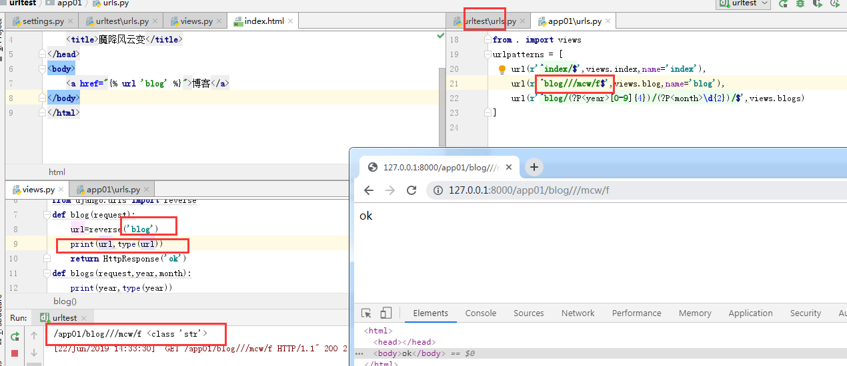
Task: Open the DevTools Sources tab
Action: pyautogui.click(x=529, y=313)
